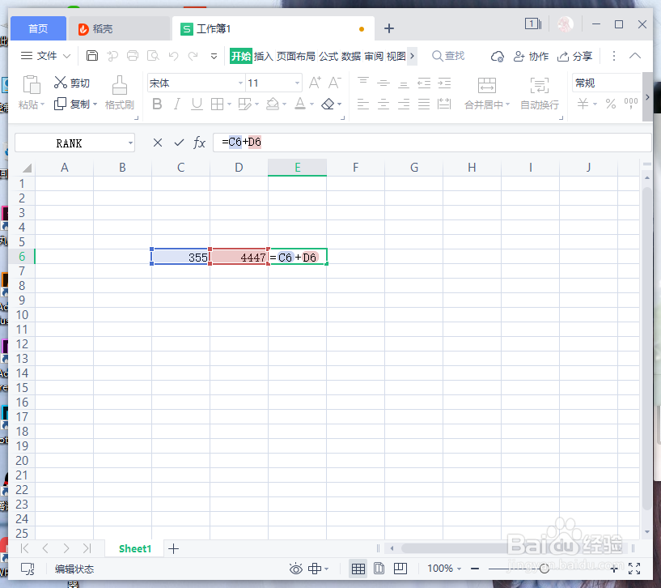Toggle Underline formatting

(197, 104)
